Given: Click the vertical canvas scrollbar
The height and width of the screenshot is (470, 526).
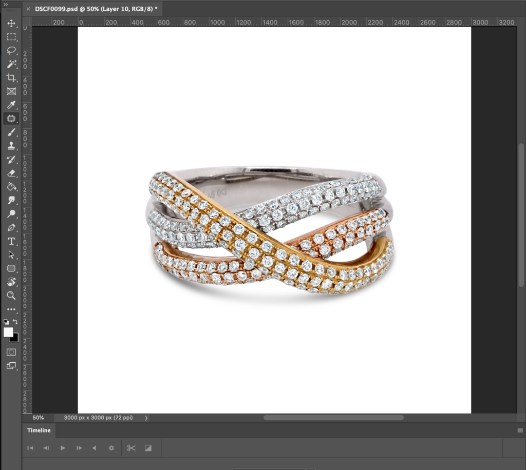Looking at the screenshot, I should pos(521,215).
